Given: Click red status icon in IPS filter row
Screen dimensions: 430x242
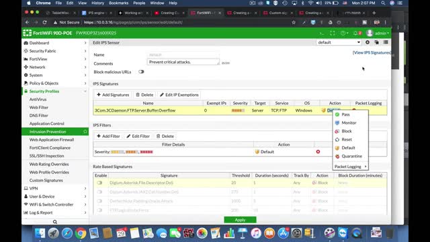Looking at the screenshot, I should (x=318, y=152).
